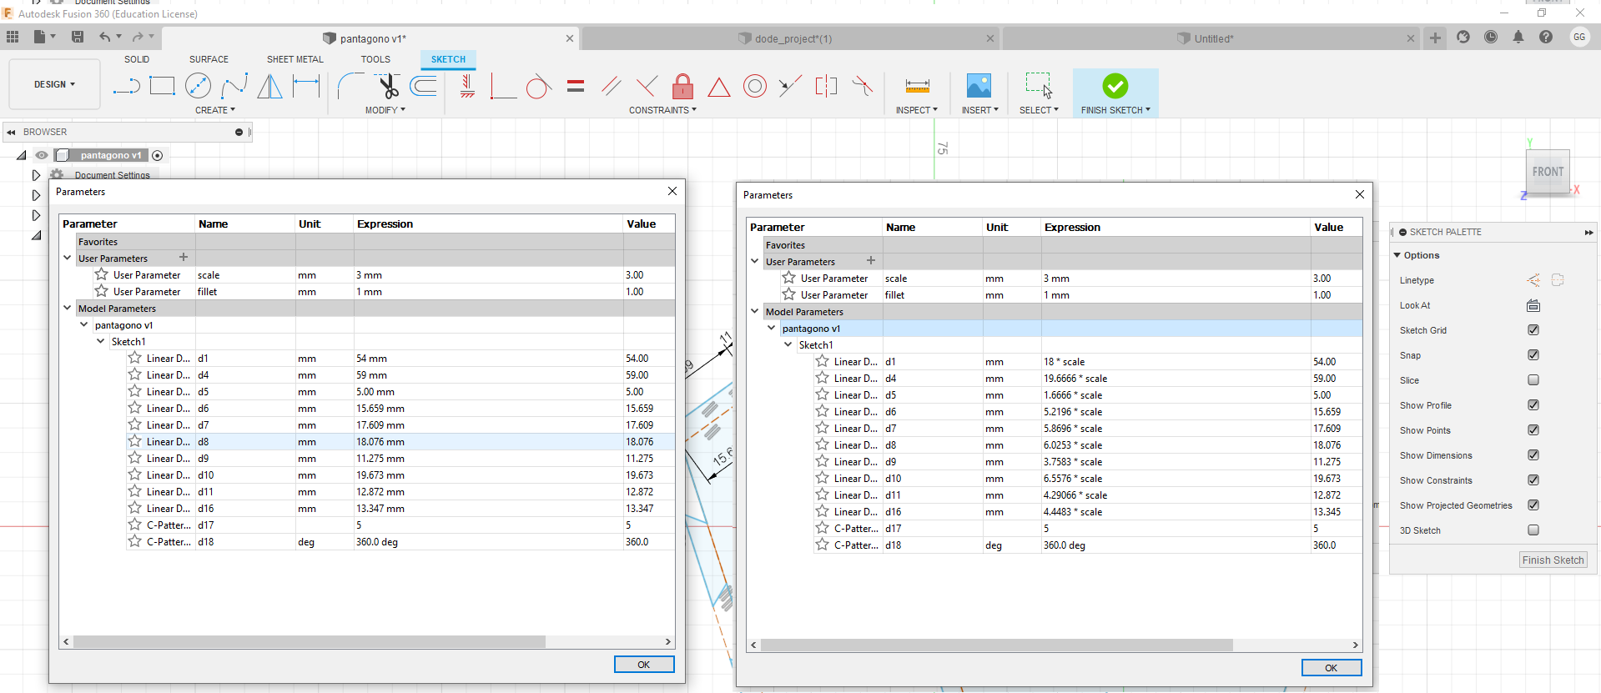Click the Insert image icon
This screenshot has height=693, width=1601.
(x=979, y=86)
